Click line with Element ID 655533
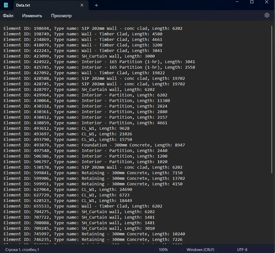Screen dimensions: 275x253 pyautogui.click(x=83, y=206)
